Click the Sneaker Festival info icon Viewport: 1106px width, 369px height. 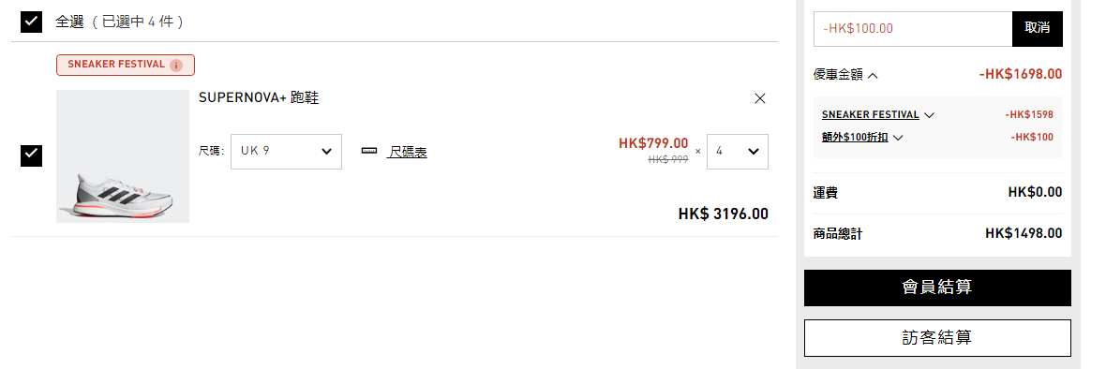coord(176,66)
